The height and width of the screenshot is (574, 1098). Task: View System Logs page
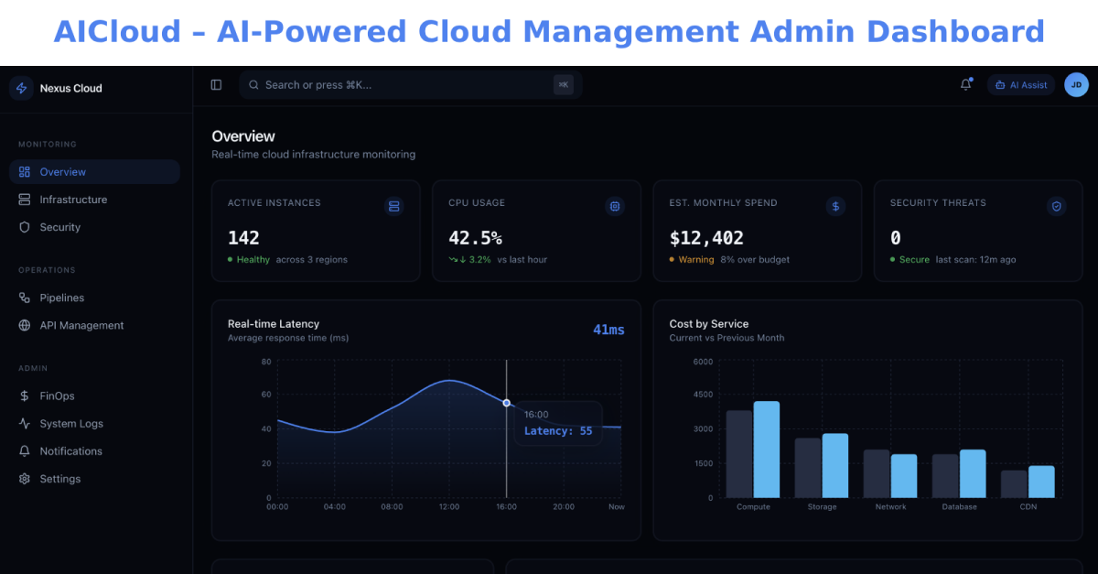pyautogui.click(x=95, y=424)
